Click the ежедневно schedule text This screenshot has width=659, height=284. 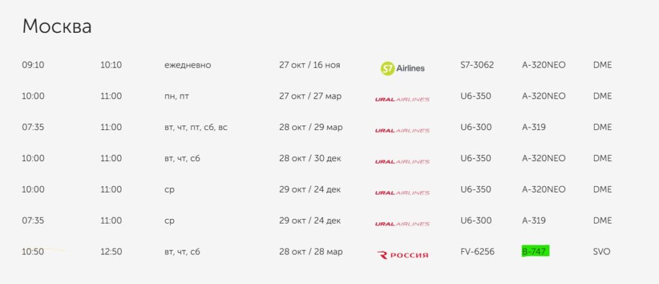(x=187, y=65)
